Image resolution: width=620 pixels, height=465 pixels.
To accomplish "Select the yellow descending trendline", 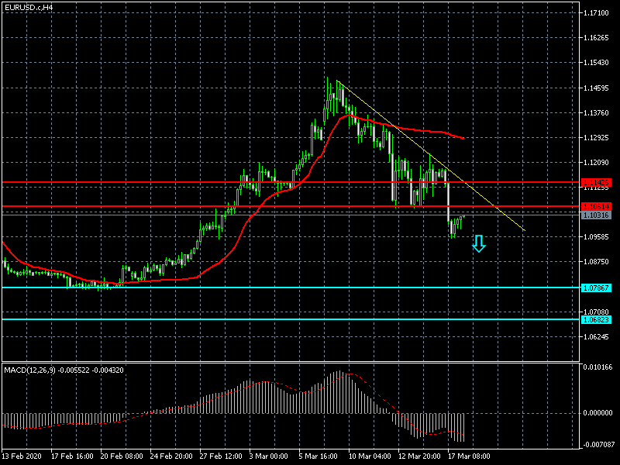I will pyautogui.click(x=431, y=156).
